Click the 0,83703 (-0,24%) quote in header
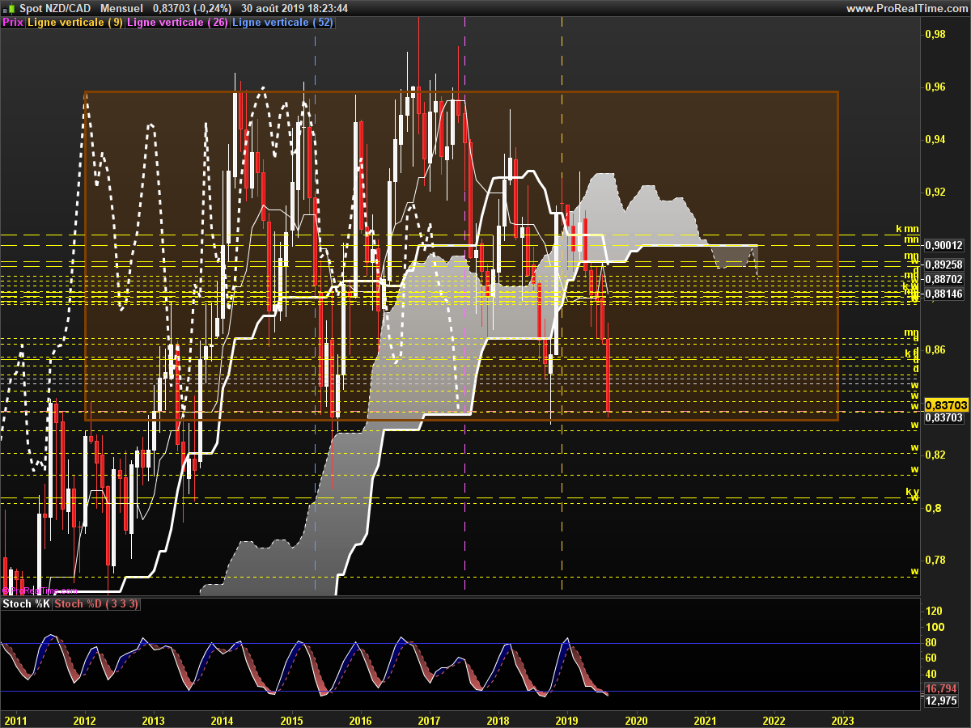The height and width of the screenshot is (728, 971). (192, 8)
